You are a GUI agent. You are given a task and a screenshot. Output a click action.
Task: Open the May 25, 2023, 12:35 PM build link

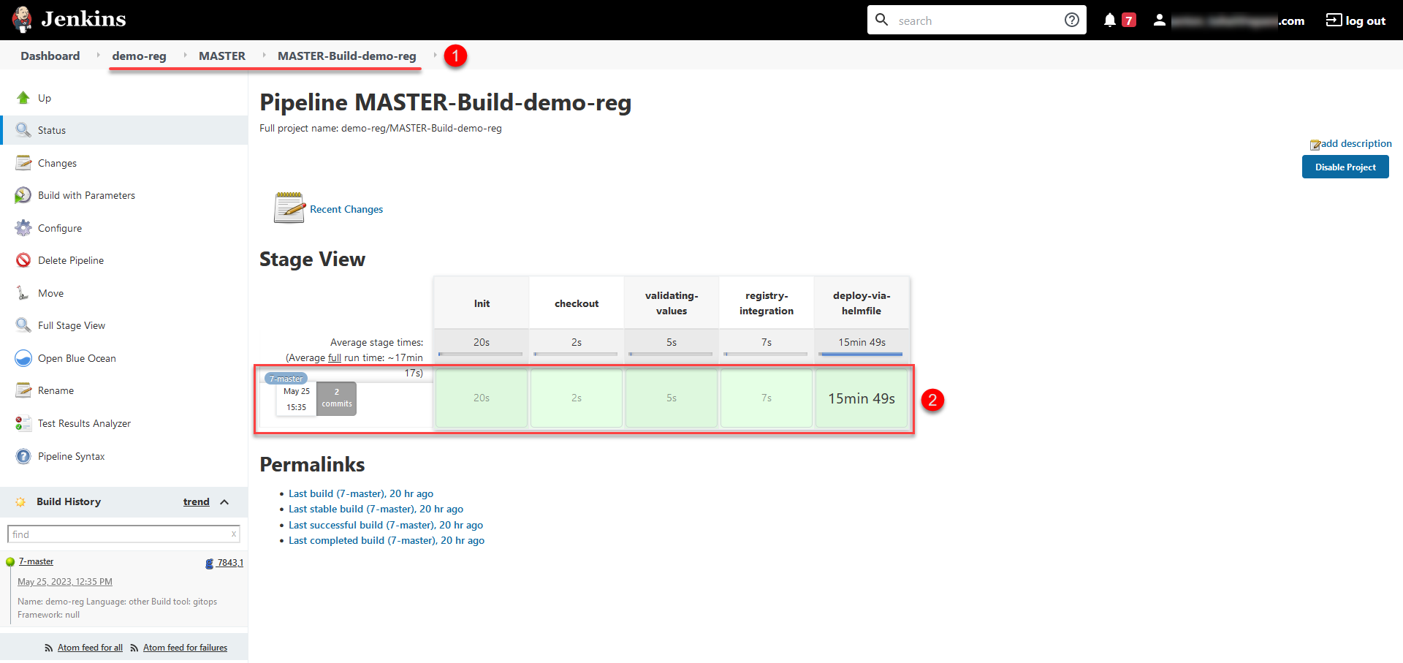click(65, 582)
